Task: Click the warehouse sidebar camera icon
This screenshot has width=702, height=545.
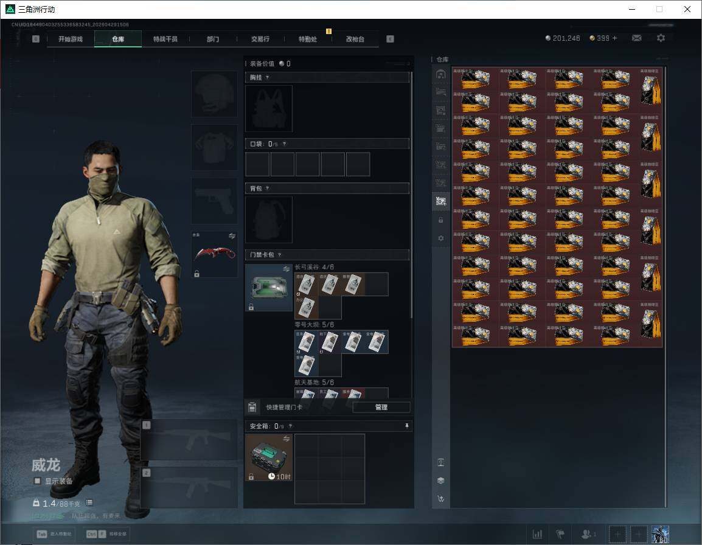Action: (x=440, y=462)
